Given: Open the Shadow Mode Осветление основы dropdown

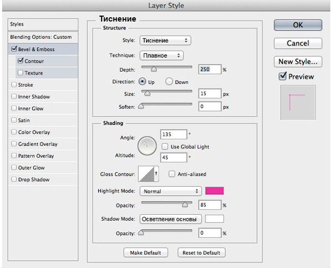Looking at the screenshot, I should [x=170, y=219].
